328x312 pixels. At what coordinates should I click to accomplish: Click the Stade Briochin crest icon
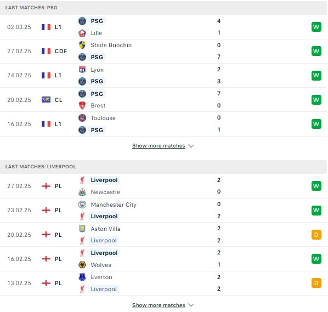tap(82, 45)
